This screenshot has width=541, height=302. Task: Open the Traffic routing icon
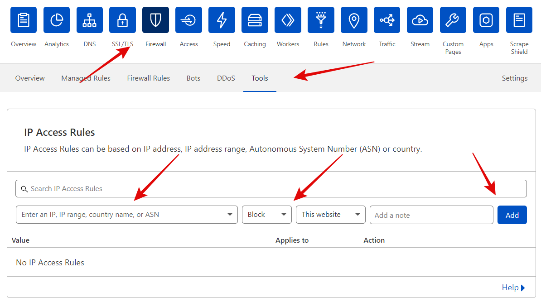tap(387, 20)
